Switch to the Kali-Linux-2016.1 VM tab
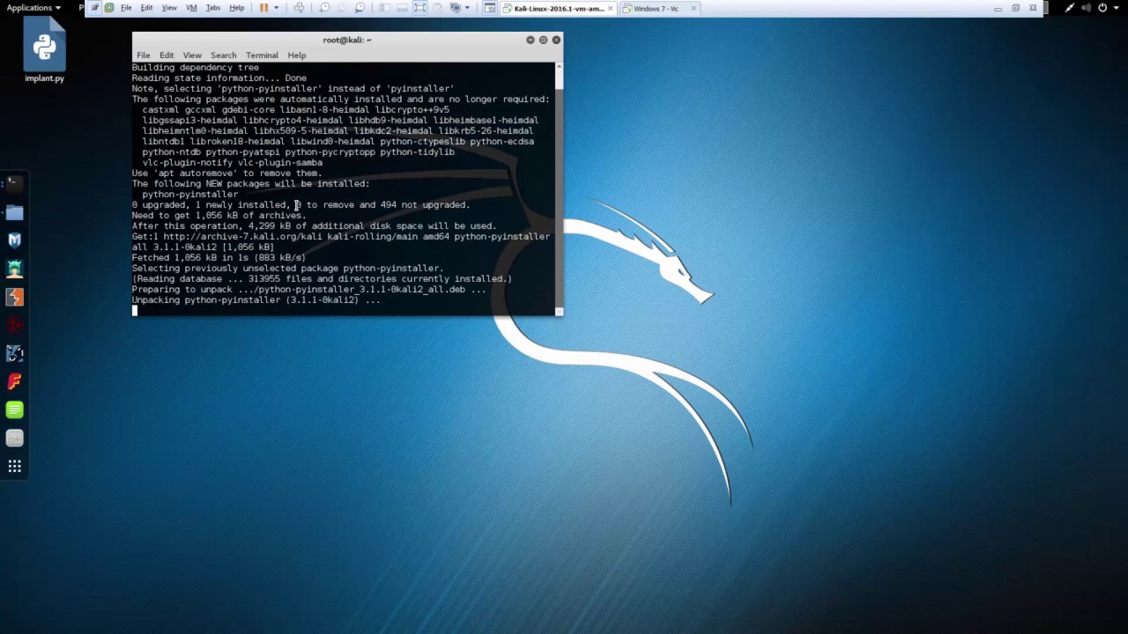 click(559, 8)
